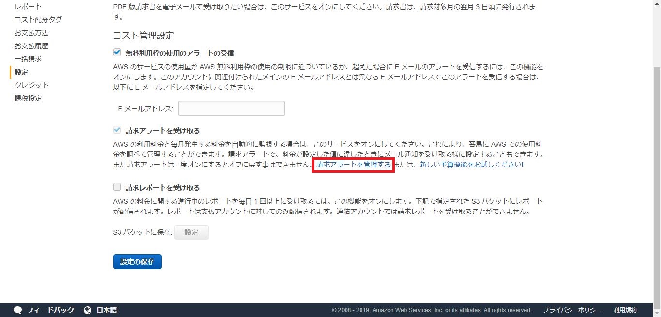661x317 pixels.
Task: Disable the free tier usage alerts checkbox
Action: [x=117, y=52]
